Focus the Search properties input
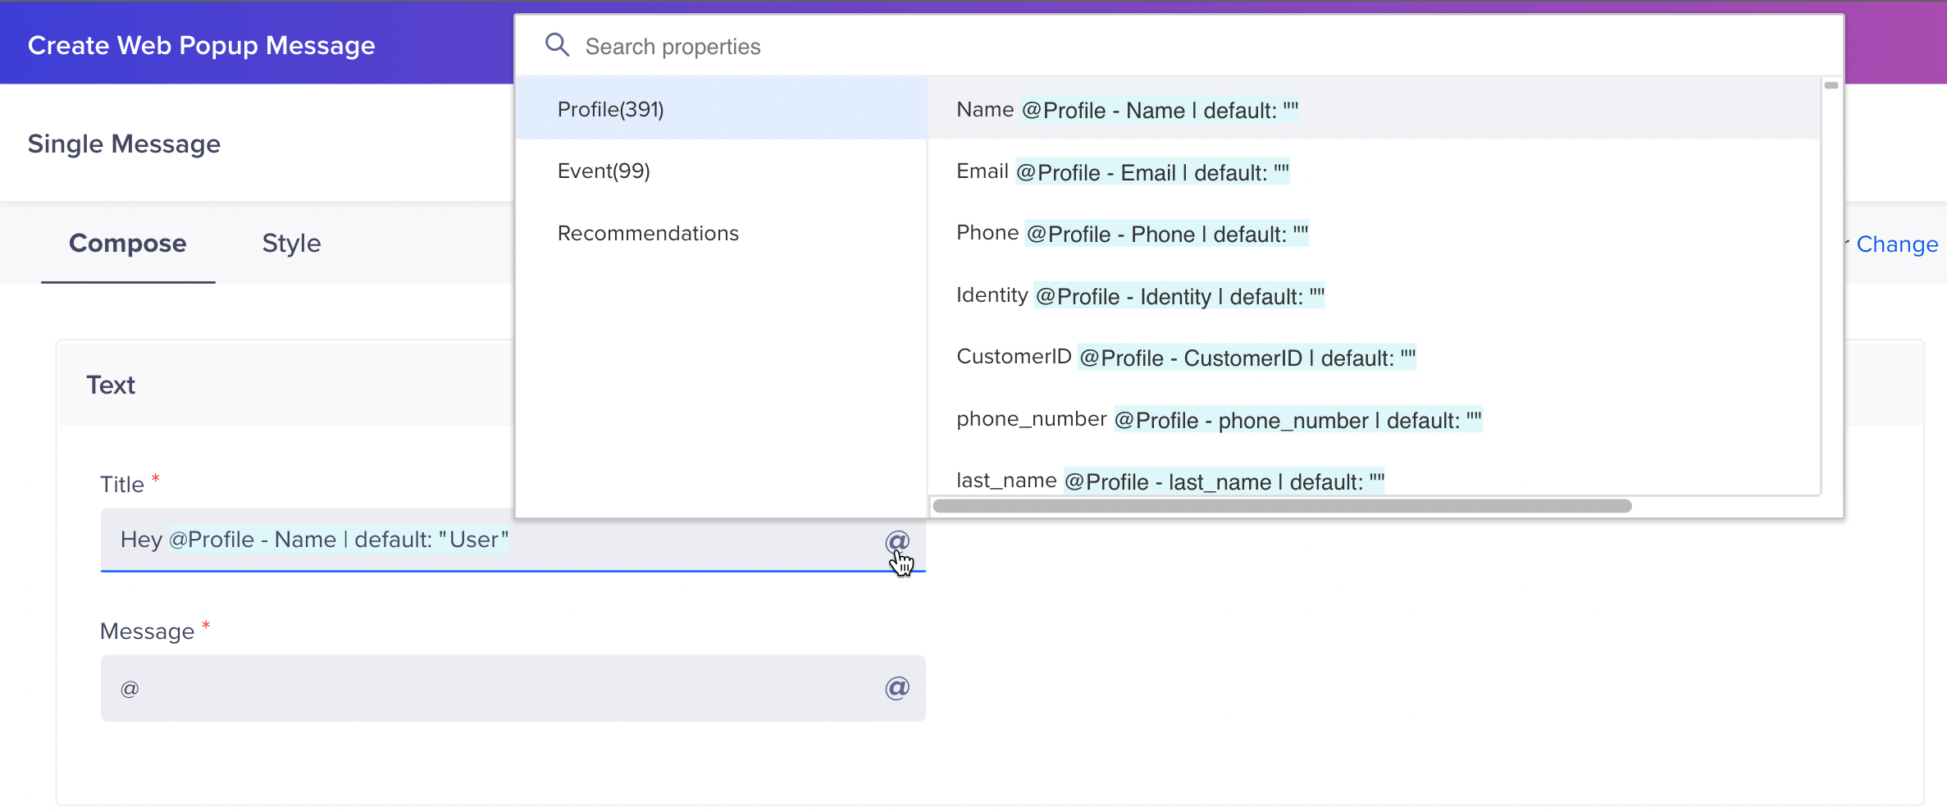This screenshot has width=1947, height=812. (x=1179, y=46)
